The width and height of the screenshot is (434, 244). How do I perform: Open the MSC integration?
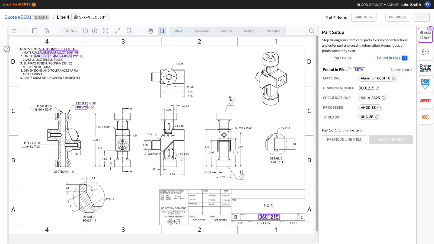pos(425,101)
